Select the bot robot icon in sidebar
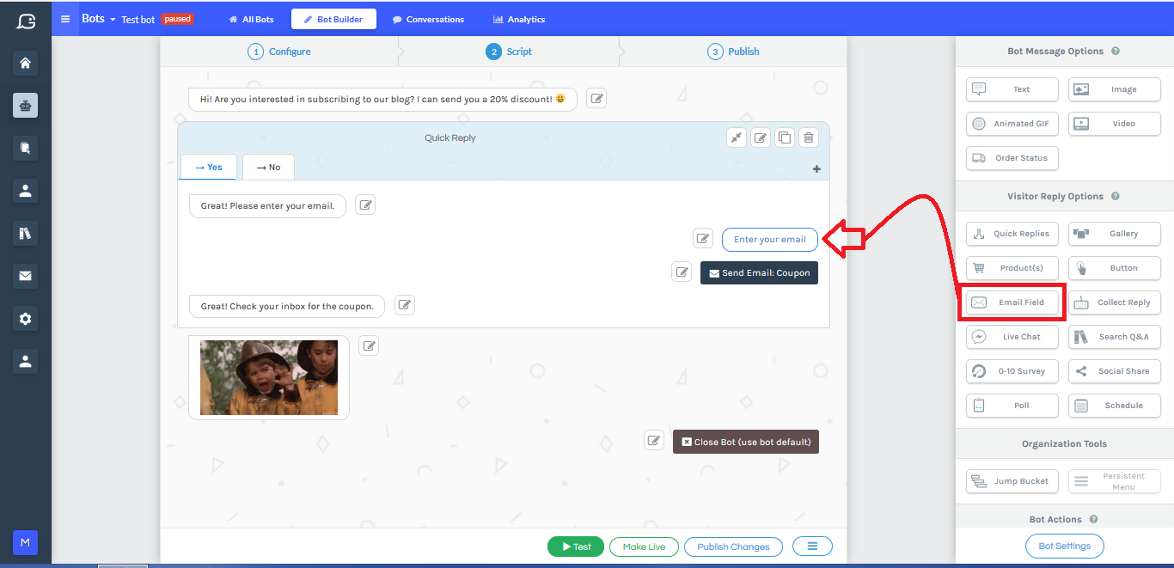The height and width of the screenshot is (568, 1174). pos(25,106)
